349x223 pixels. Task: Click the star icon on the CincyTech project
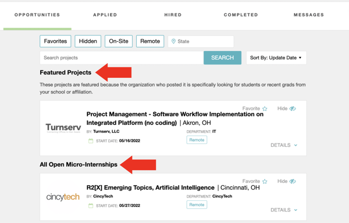(265, 181)
